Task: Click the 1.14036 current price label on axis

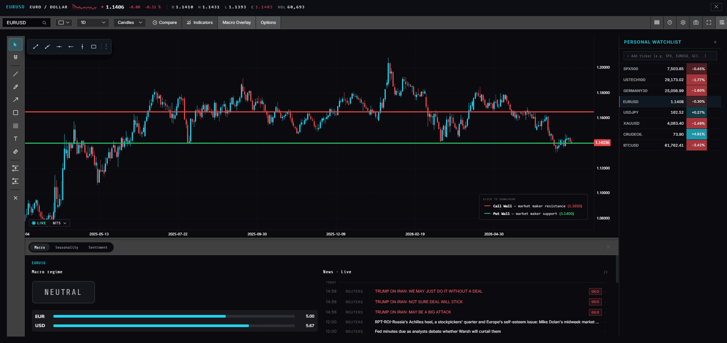Action: pos(602,143)
